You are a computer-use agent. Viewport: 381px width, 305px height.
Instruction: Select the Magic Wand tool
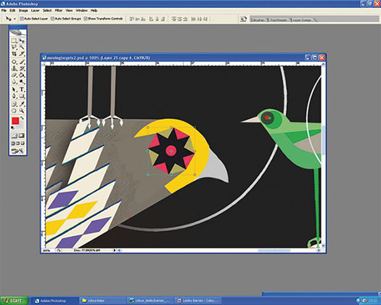22,47
